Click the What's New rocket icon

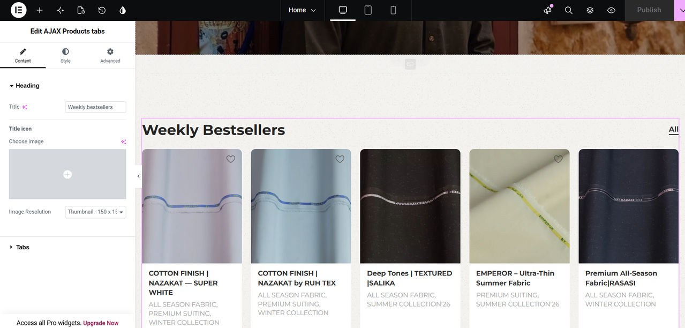547,10
